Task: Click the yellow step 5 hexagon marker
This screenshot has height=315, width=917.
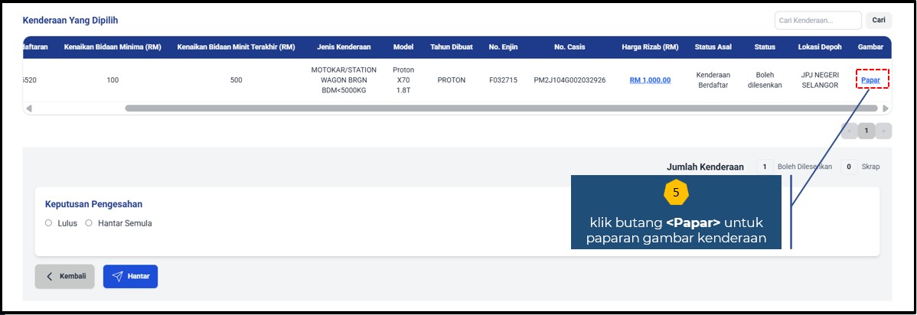Action: point(676,193)
